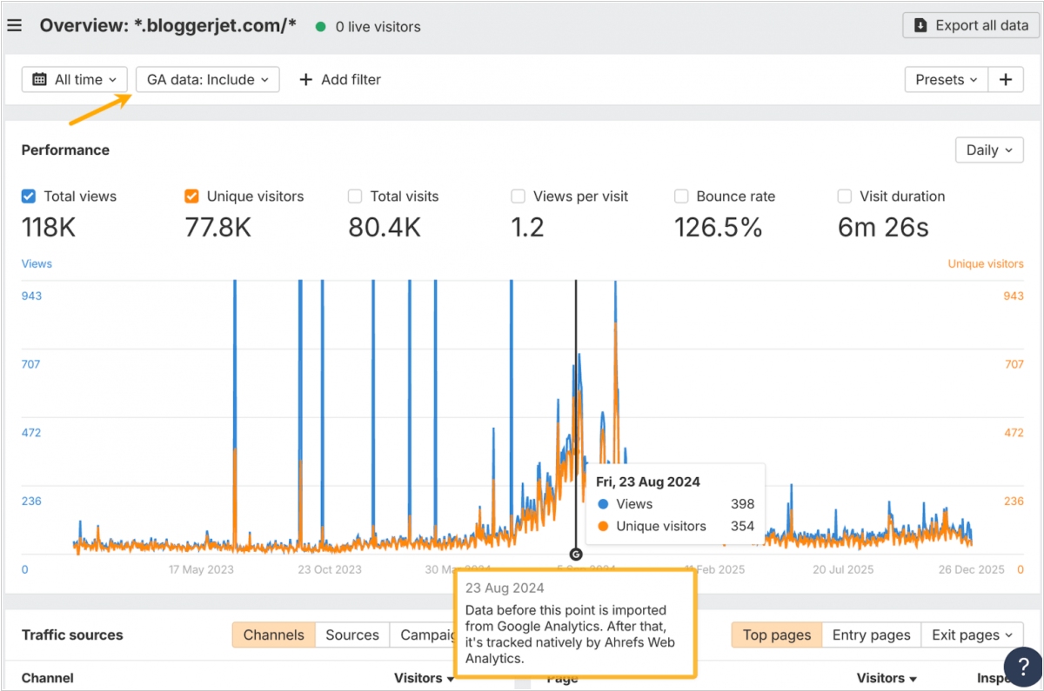Open the Daily granularity dropdown
This screenshot has height=691, width=1044.
989,150
